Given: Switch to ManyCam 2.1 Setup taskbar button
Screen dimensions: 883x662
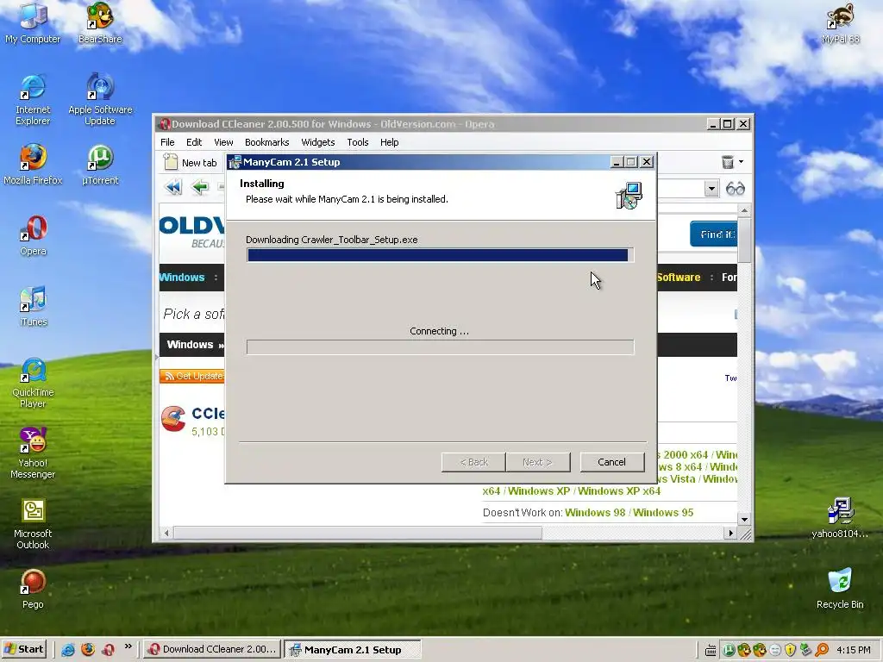Looking at the screenshot, I should tap(352, 650).
